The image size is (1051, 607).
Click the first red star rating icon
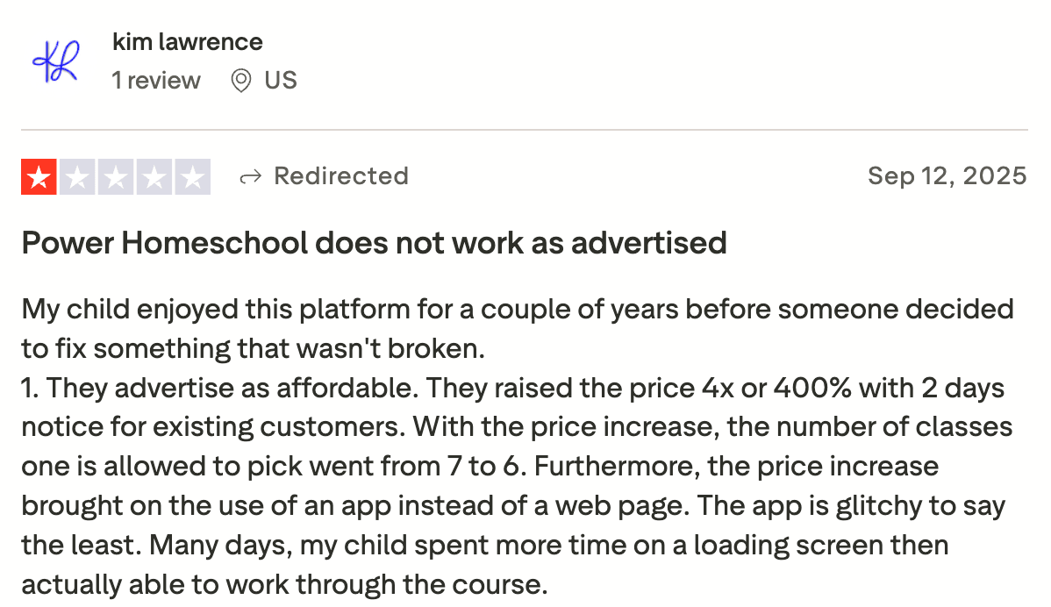(37, 176)
